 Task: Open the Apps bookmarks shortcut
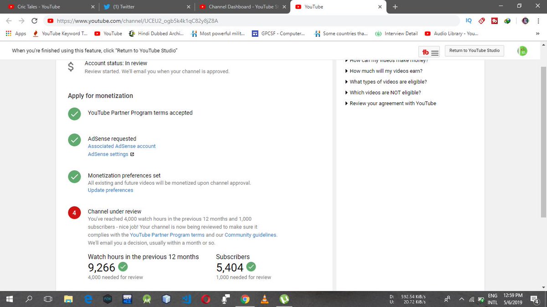point(16,34)
